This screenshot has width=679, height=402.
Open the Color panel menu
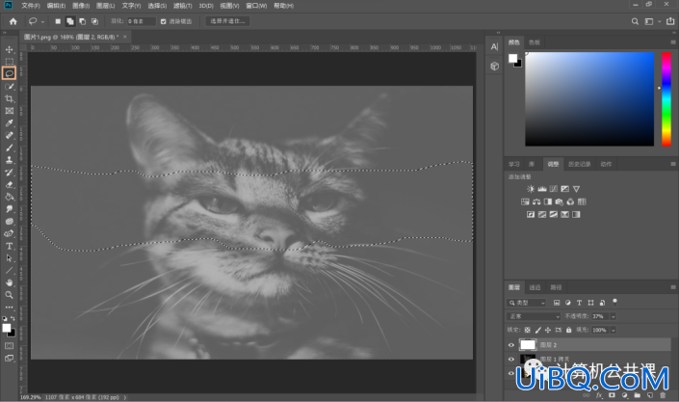pos(673,42)
